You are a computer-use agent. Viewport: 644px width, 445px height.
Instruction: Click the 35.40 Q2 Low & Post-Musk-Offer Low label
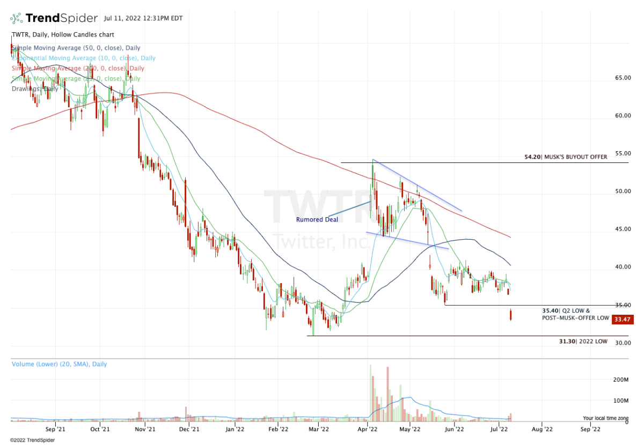tap(575, 314)
